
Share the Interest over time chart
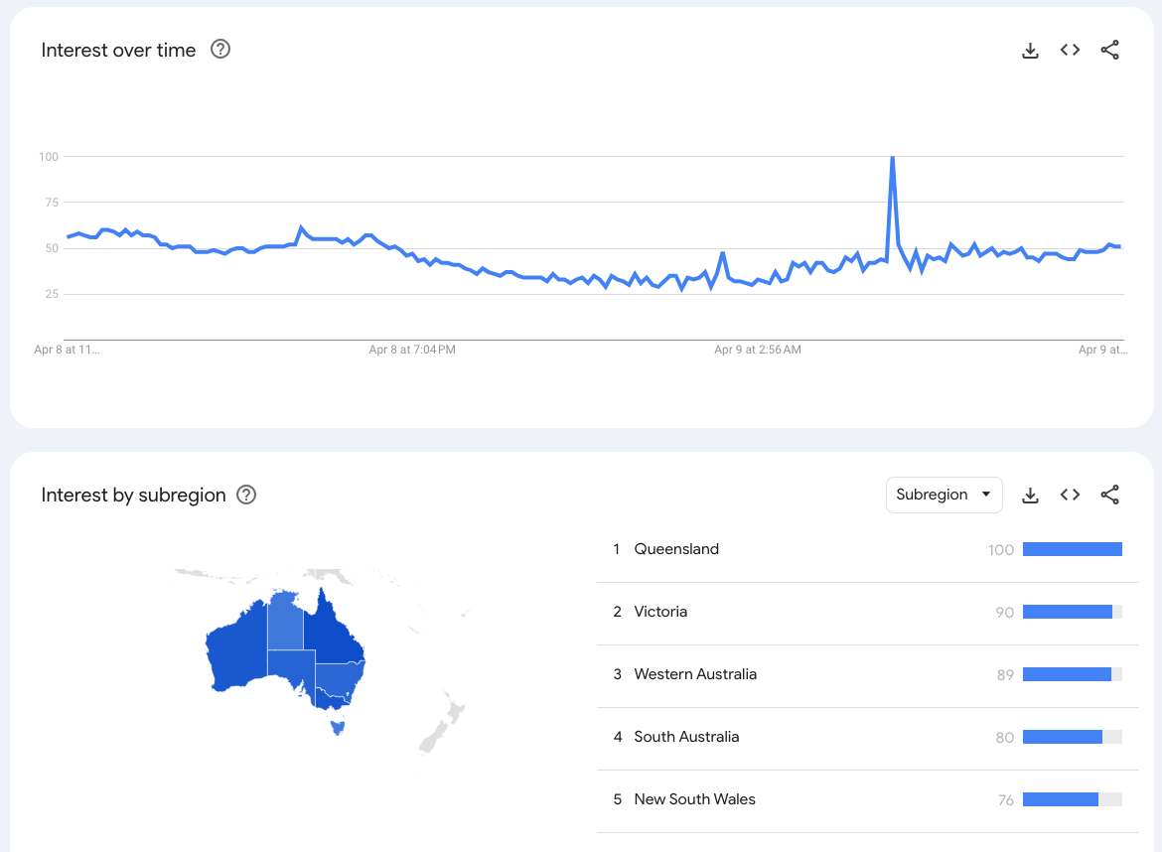(x=1110, y=51)
